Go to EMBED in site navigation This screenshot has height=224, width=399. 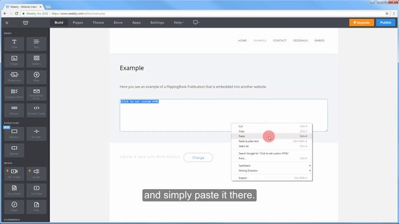pyautogui.click(x=319, y=40)
